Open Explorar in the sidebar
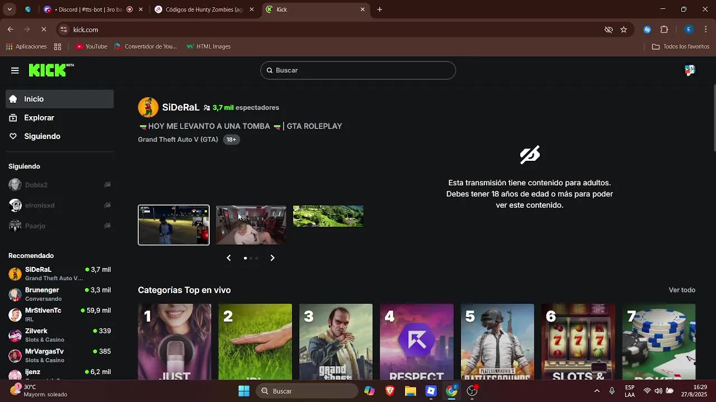716x402 pixels. click(60, 118)
